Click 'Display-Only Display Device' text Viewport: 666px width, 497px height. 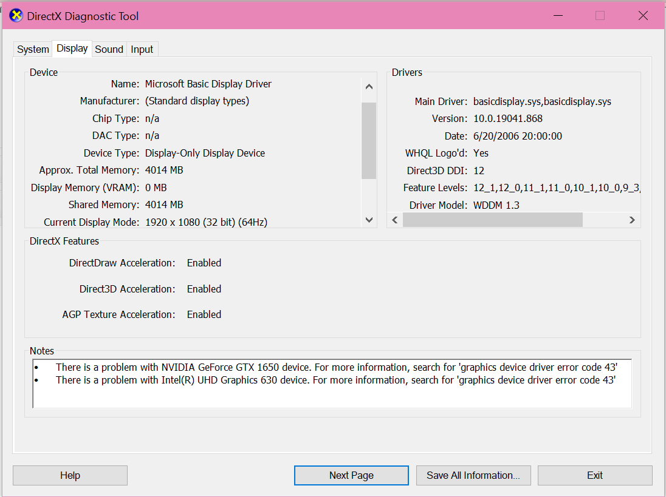point(205,153)
